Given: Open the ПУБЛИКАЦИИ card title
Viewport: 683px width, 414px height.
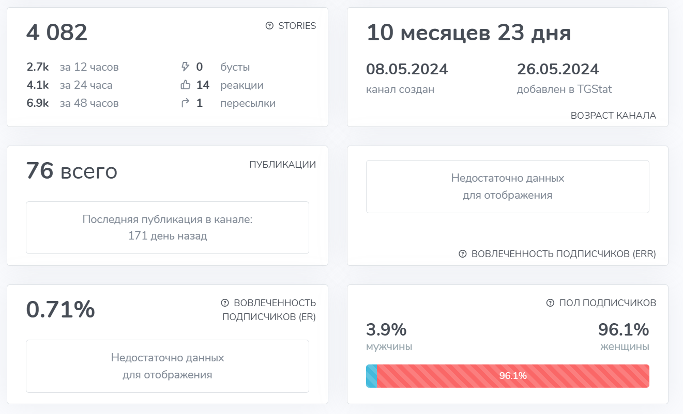Looking at the screenshot, I should click(x=282, y=165).
